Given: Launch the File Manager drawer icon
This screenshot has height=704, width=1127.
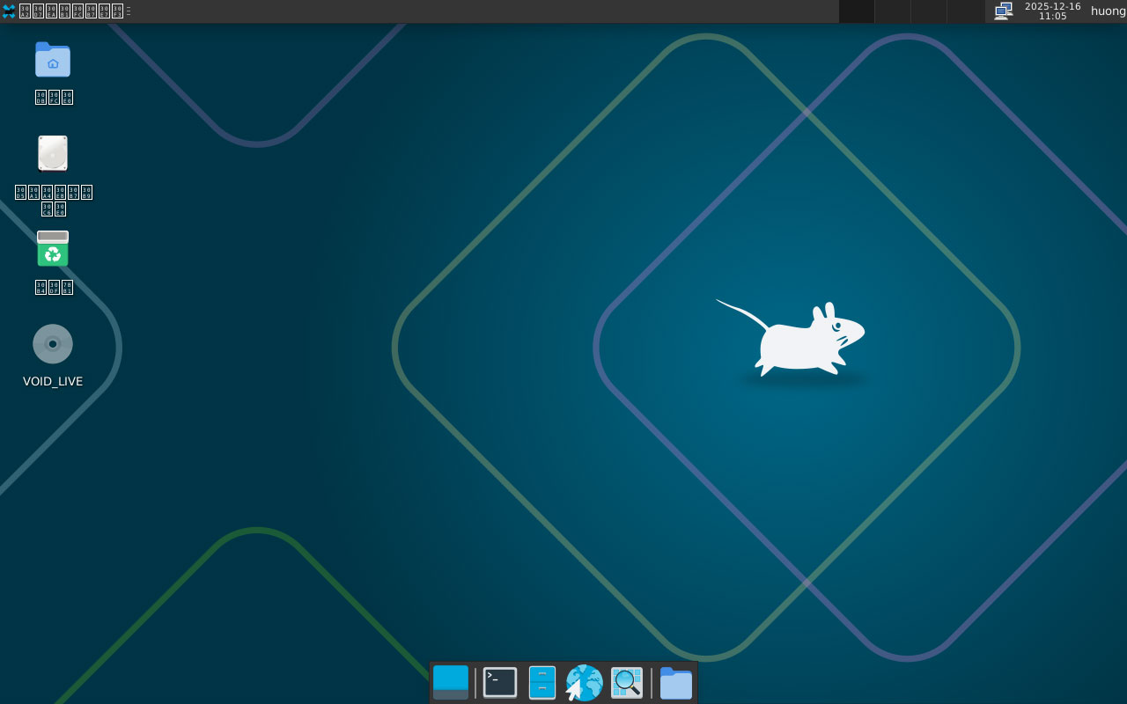Looking at the screenshot, I should [x=542, y=683].
